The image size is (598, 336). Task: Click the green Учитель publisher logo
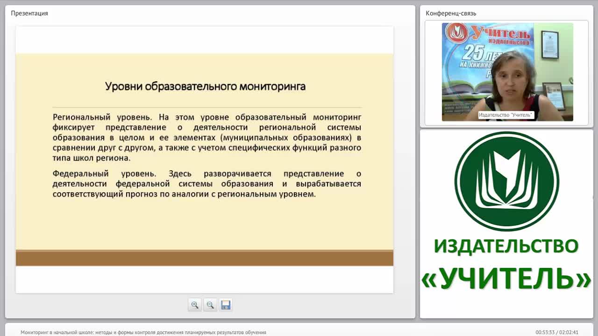[x=507, y=181]
